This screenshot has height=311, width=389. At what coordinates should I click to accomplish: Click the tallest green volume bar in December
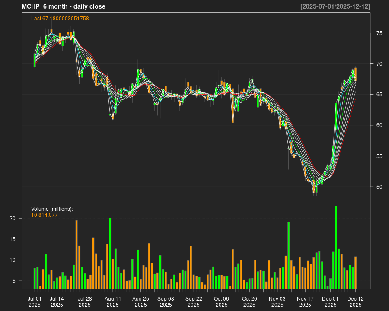pyautogui.click(x=336, y=247)
